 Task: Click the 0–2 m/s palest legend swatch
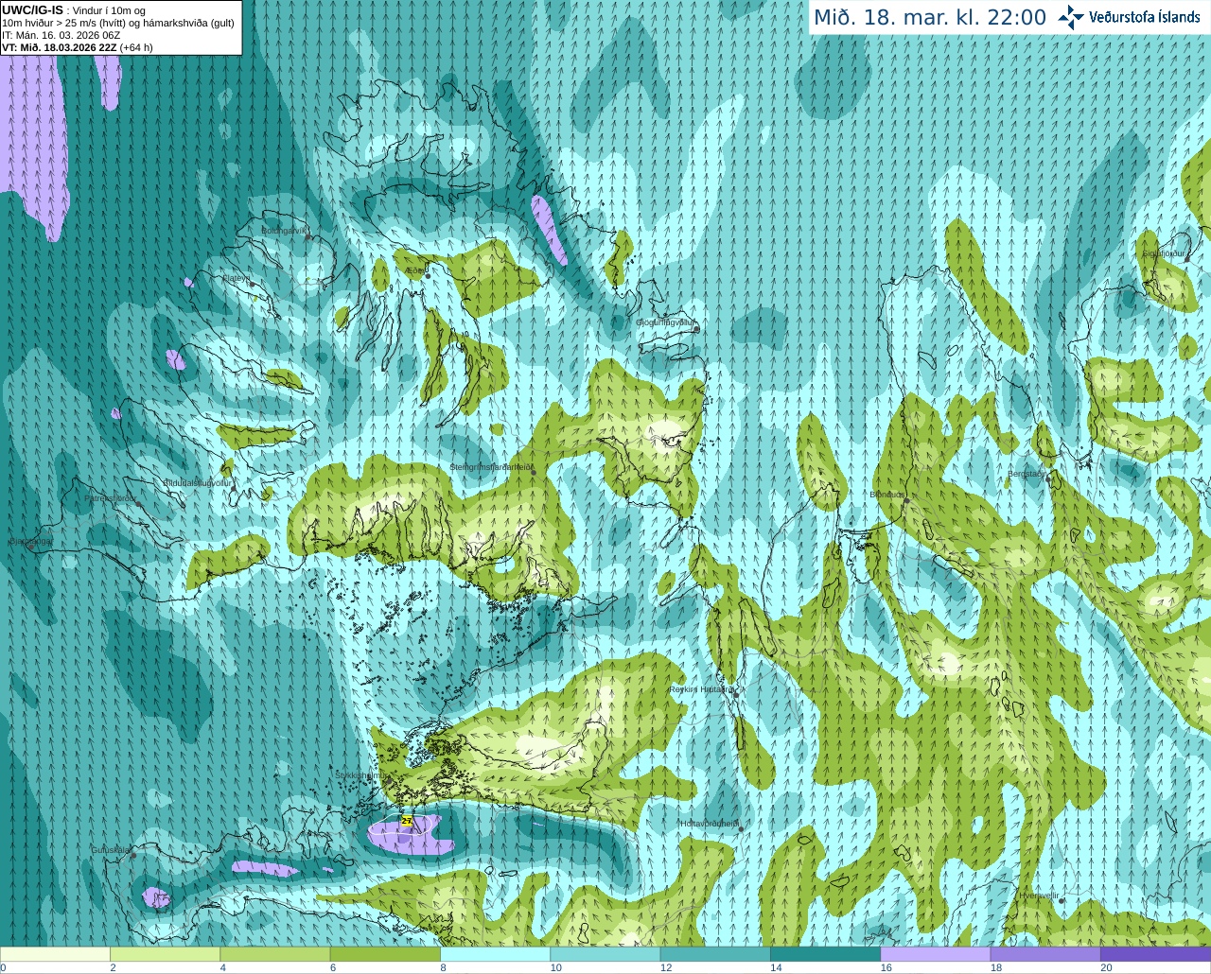(x=55, y=954)
